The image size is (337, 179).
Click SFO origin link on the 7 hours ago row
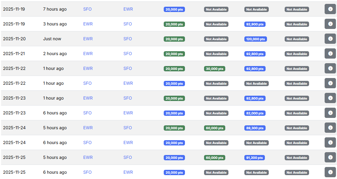[87, 9]
